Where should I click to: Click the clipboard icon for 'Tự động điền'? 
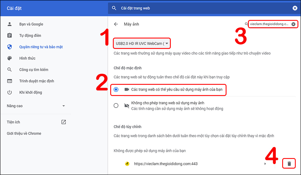(x=9, y=35)
